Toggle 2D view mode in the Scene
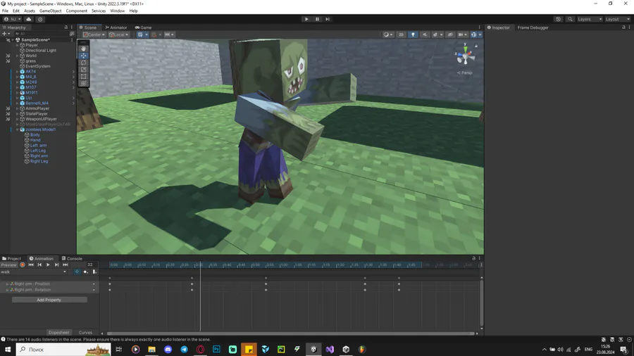 401,34
